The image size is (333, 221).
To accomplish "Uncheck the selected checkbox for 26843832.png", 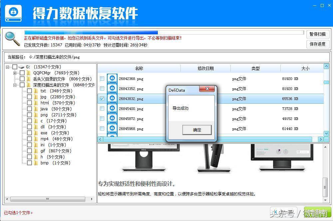I will pyautogui.click(x=102, y=99).
